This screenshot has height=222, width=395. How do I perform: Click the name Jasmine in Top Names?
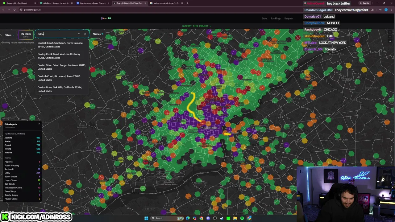click(x=8, y=138)
